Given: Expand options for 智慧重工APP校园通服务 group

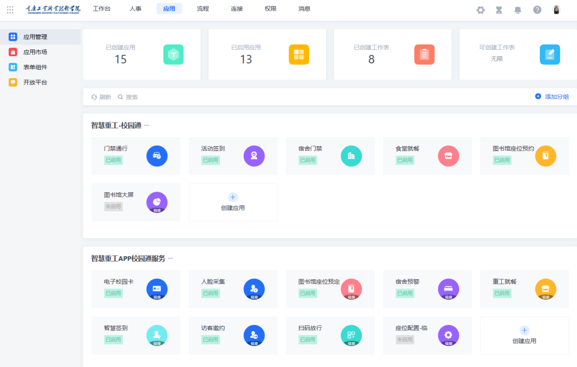Looking at the screenshot, I should pos(170,259).
